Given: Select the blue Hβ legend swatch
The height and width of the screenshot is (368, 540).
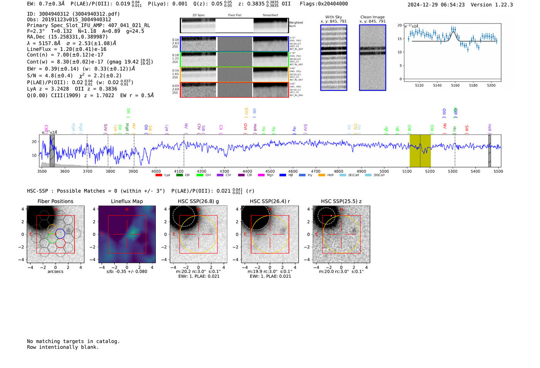Looking at the screenshot, I should click(x=283, y=175).
